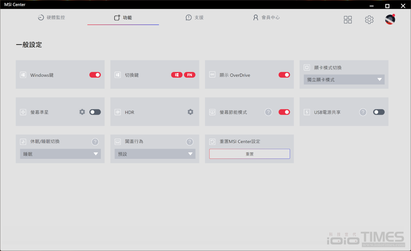
Task: Click the 切換鍵 card icon
Action: 117,75
